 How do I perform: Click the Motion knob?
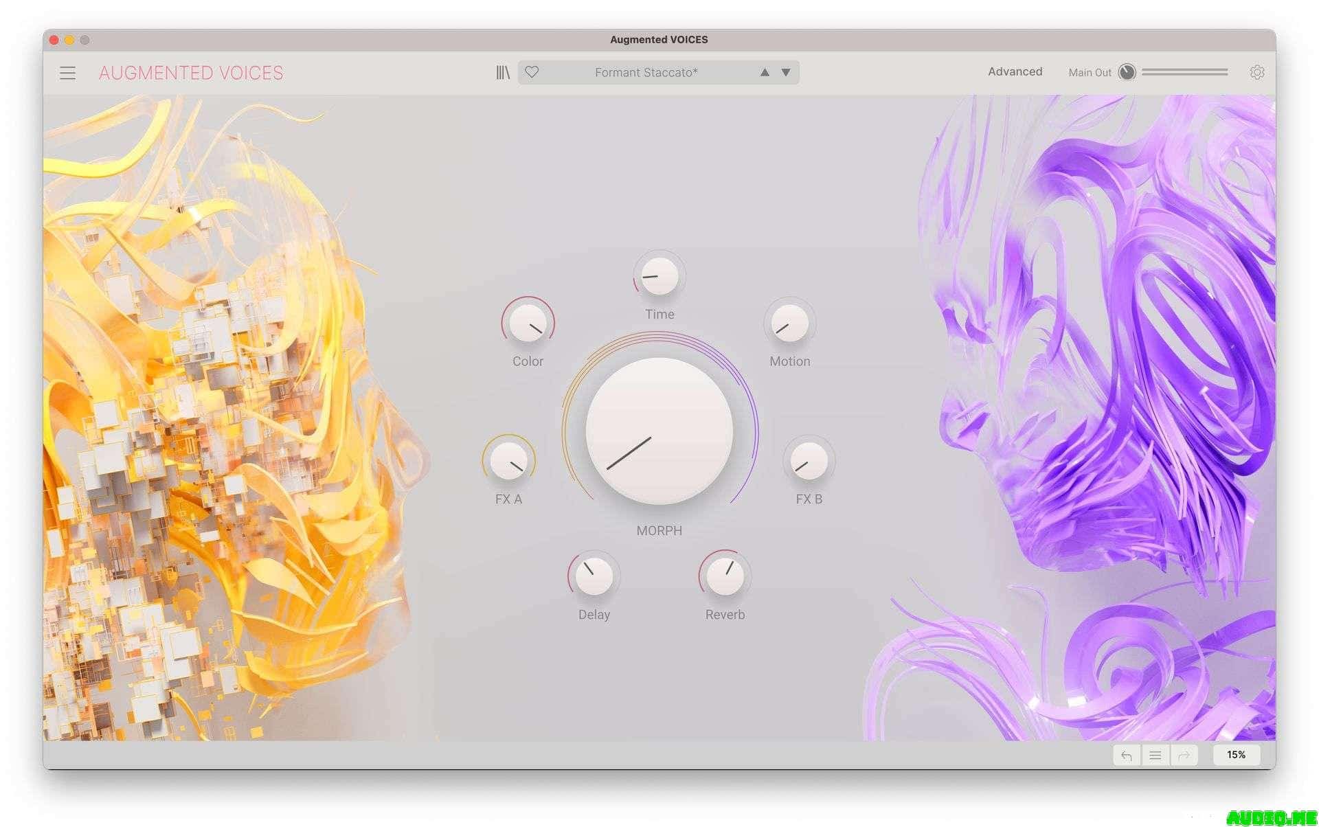click(790, 323)
